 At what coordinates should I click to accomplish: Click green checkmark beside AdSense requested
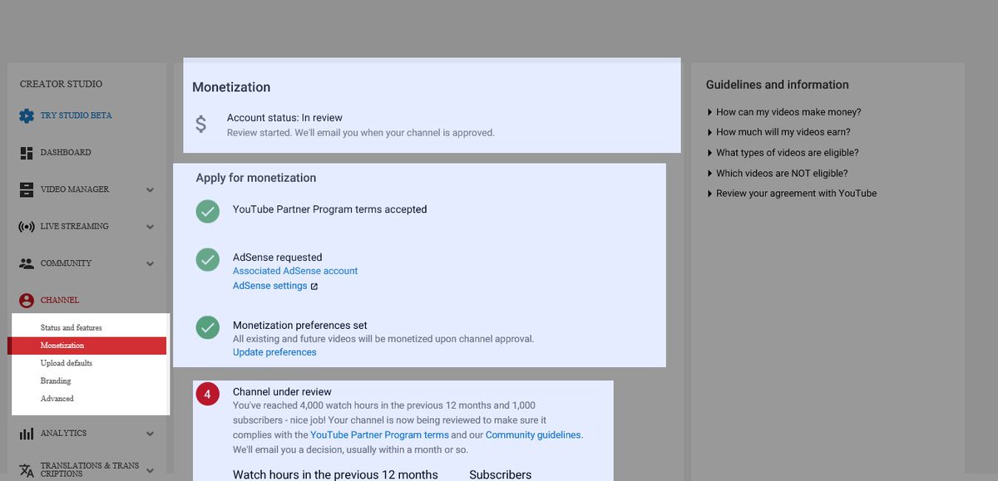pos(208,259)
